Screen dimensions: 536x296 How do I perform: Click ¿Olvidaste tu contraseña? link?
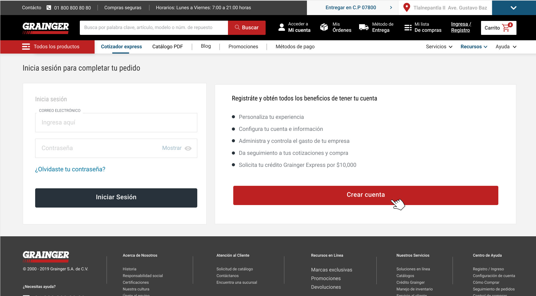(x=70, y=169)
